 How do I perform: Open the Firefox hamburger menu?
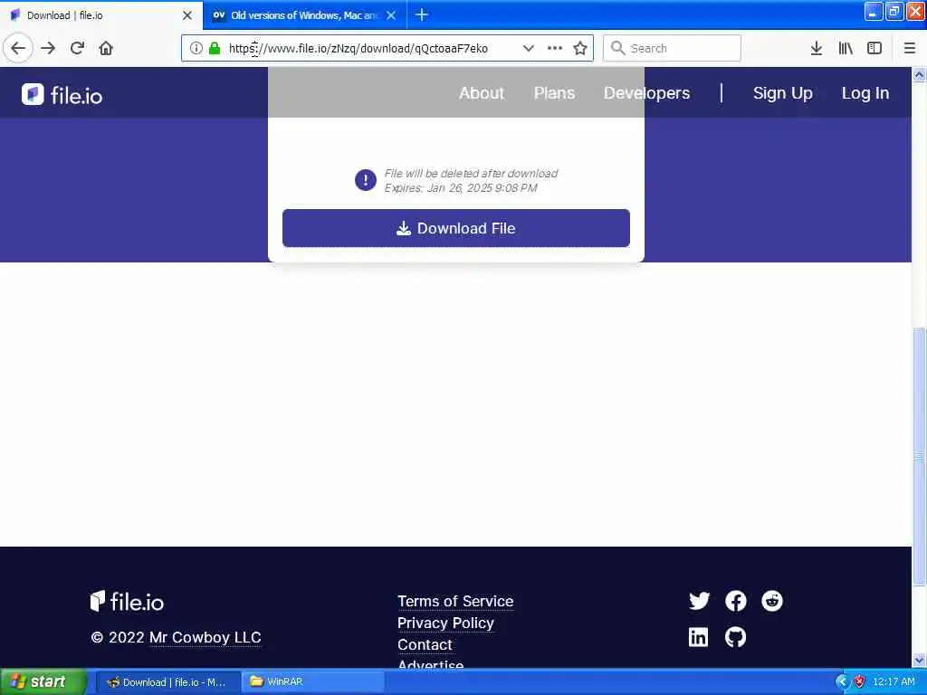tap(910, 48)
